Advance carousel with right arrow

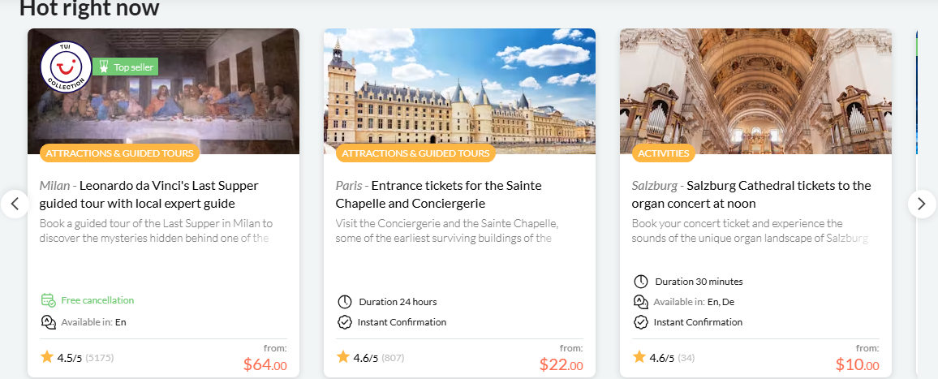[921, 204]
